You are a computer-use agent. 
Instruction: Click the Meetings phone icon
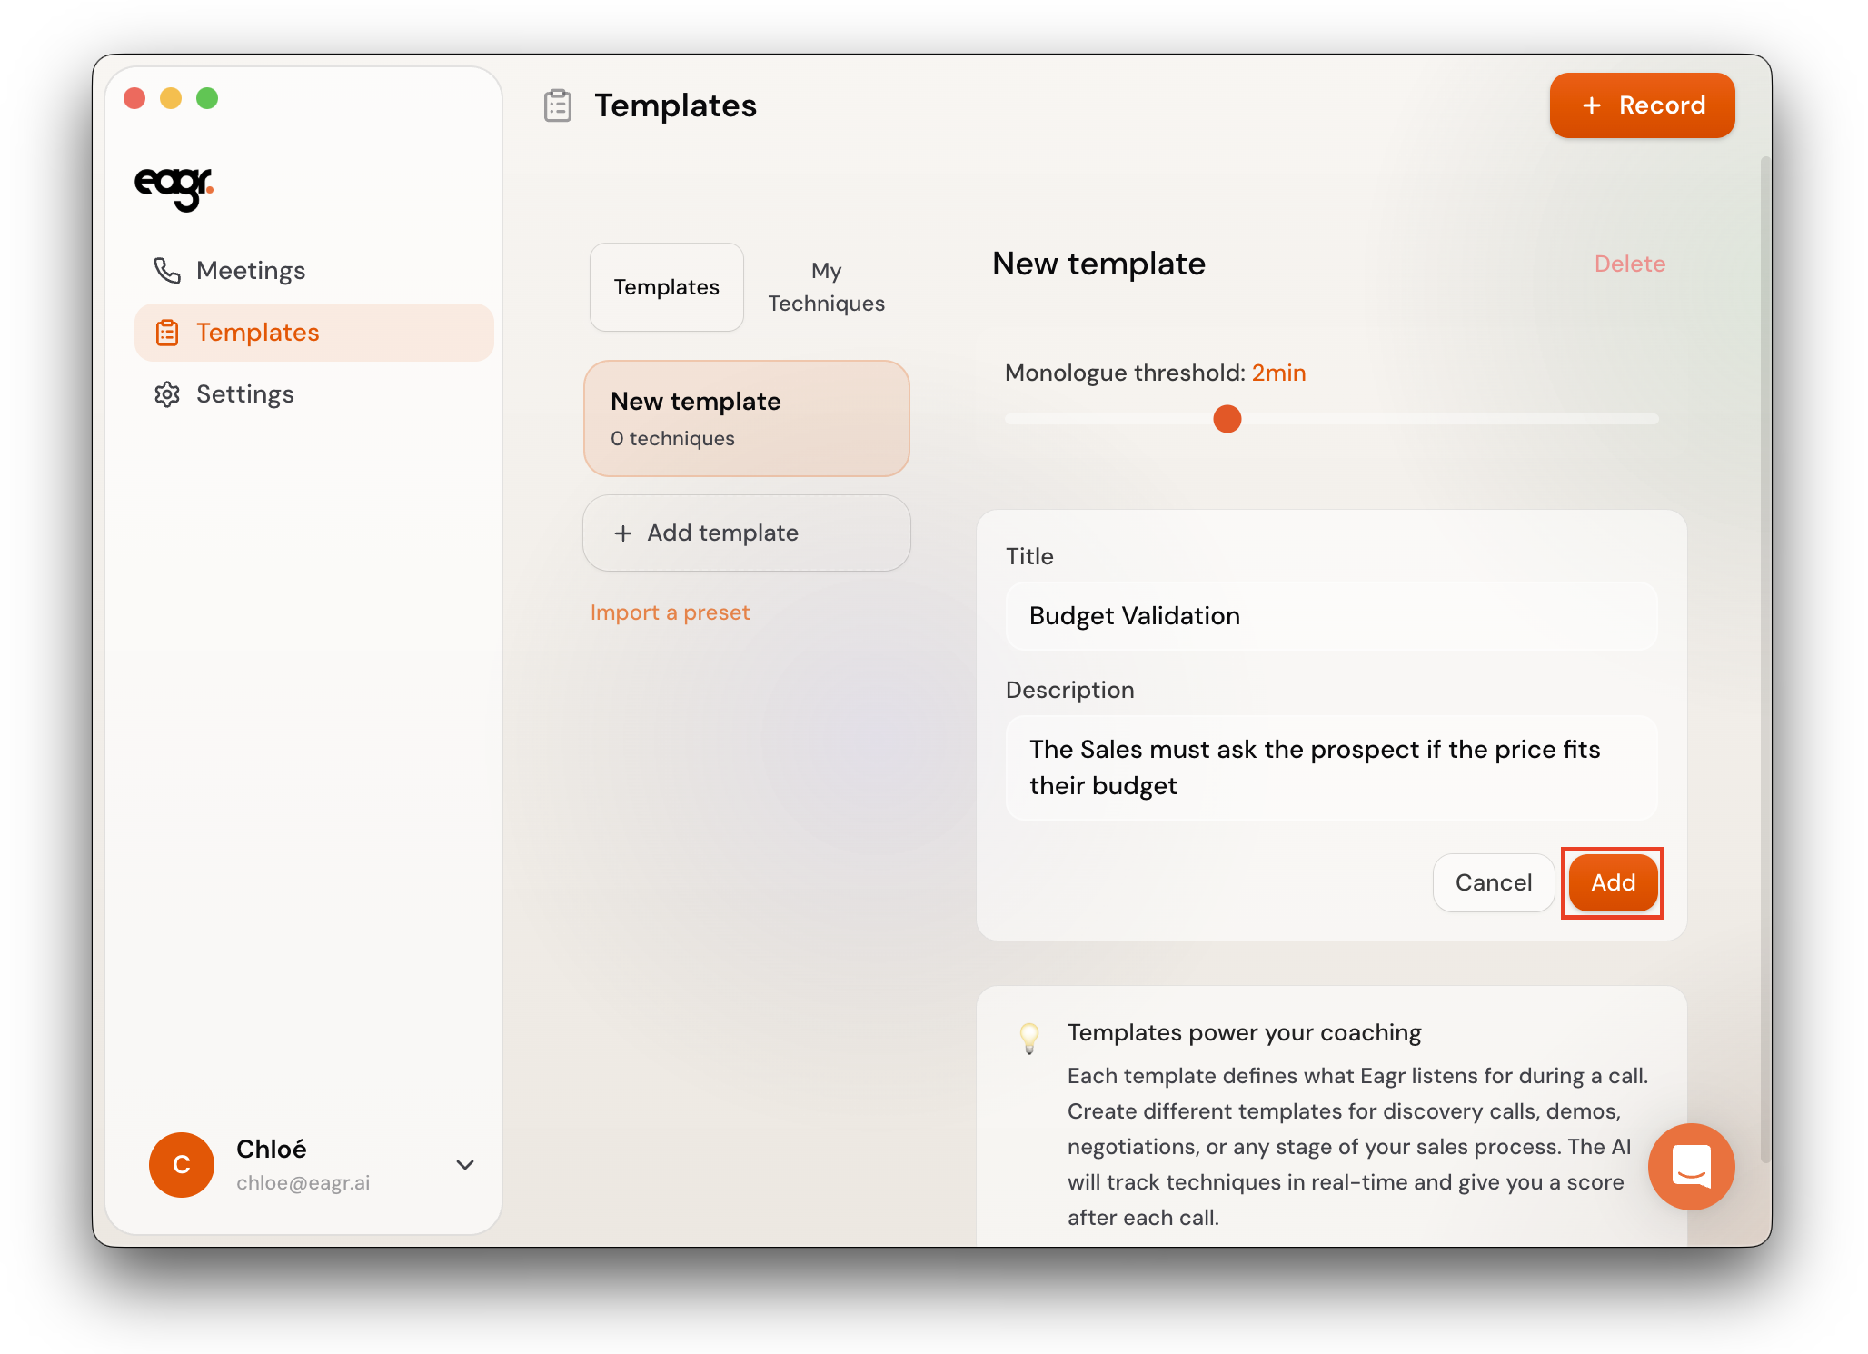(167, 271)
